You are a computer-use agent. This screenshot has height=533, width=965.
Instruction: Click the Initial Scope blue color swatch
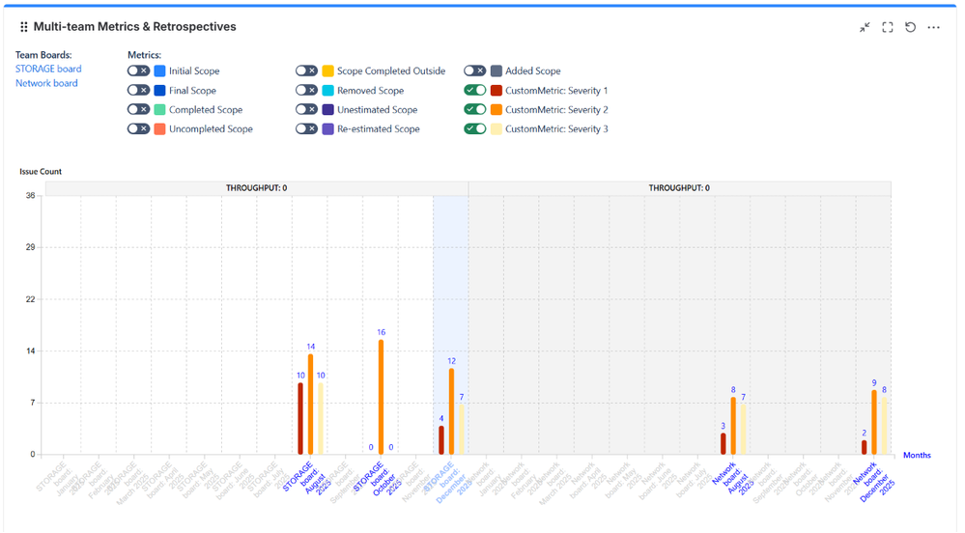(x=159, y=70)
